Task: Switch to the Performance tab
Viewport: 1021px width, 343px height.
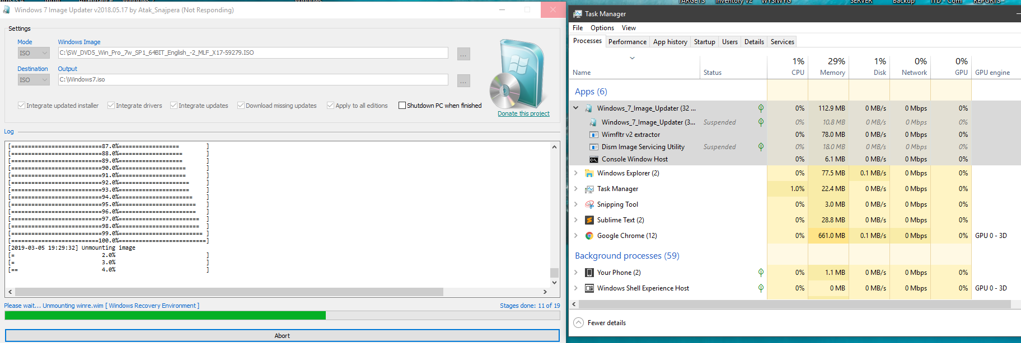Action: [627, 42]
